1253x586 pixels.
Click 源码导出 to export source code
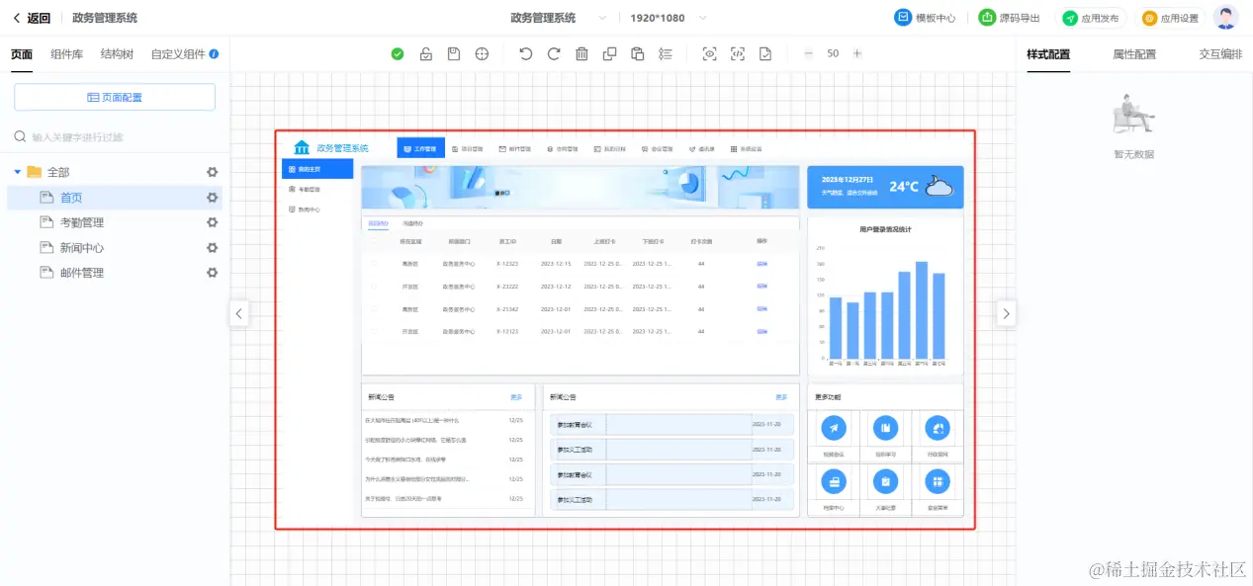pyautogui.click(x=1009, y=18)
